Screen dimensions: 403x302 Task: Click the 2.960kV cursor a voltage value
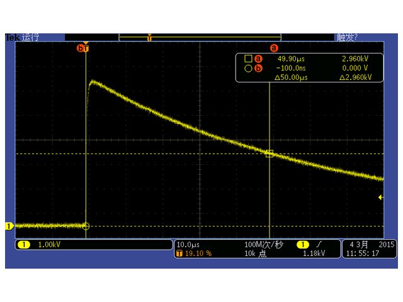tap(355, 59)
